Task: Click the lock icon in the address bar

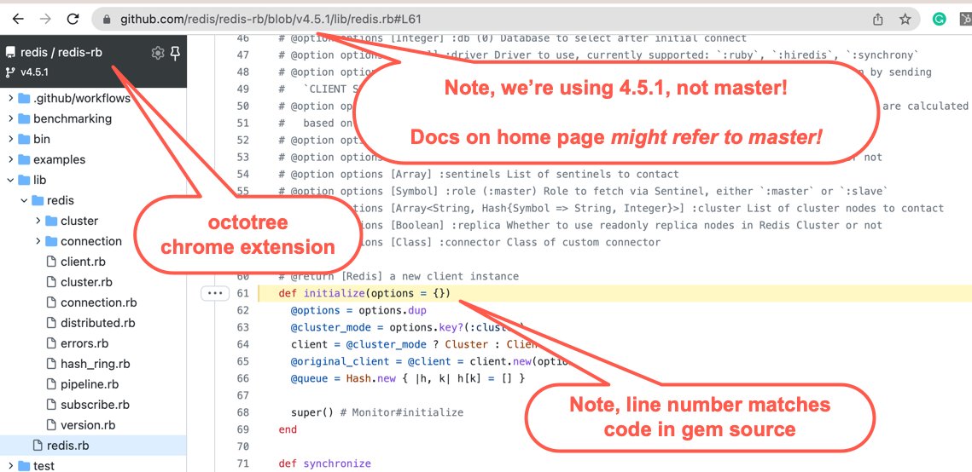Action: (x=107, y=20)
